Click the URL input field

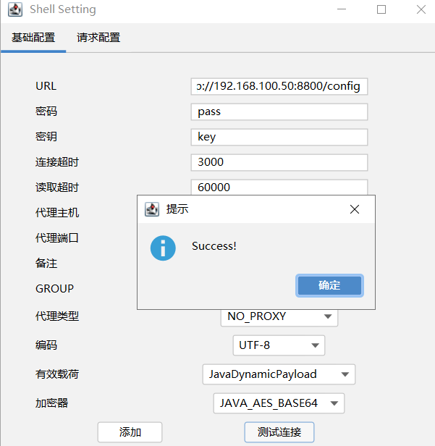pos(279,87)
